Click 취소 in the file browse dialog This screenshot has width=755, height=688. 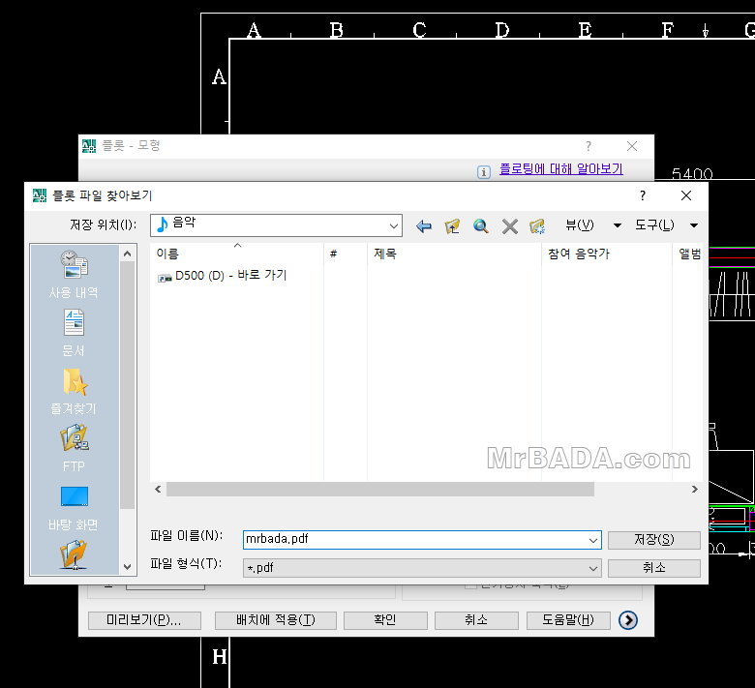tap(654, 568)
